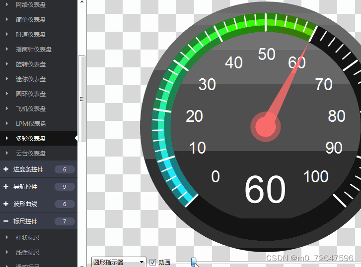Click the 0 scale label on gauge
The image size is (361, 267).
[x=216, y=176]
